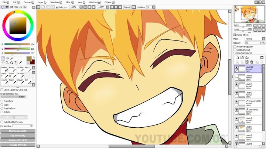Enable High Quality Preview
The height and width of the screenshot is (149, 266).
tap(2, 122)
